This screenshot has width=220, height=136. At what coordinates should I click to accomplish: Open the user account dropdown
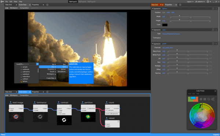point(200,1)
